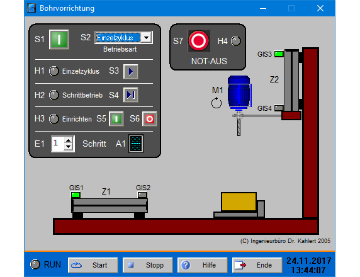Click the green S5 setup start button
Viewport: 360px width, 277px height.
point(116,119)
